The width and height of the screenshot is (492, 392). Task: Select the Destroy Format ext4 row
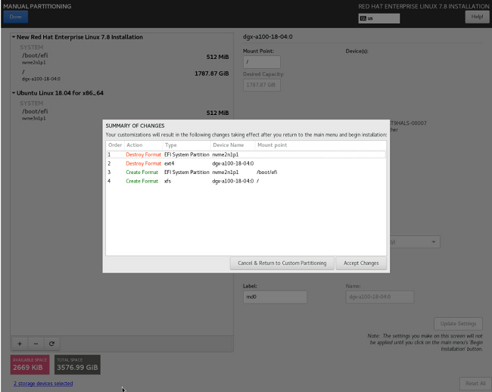[245, 163]
